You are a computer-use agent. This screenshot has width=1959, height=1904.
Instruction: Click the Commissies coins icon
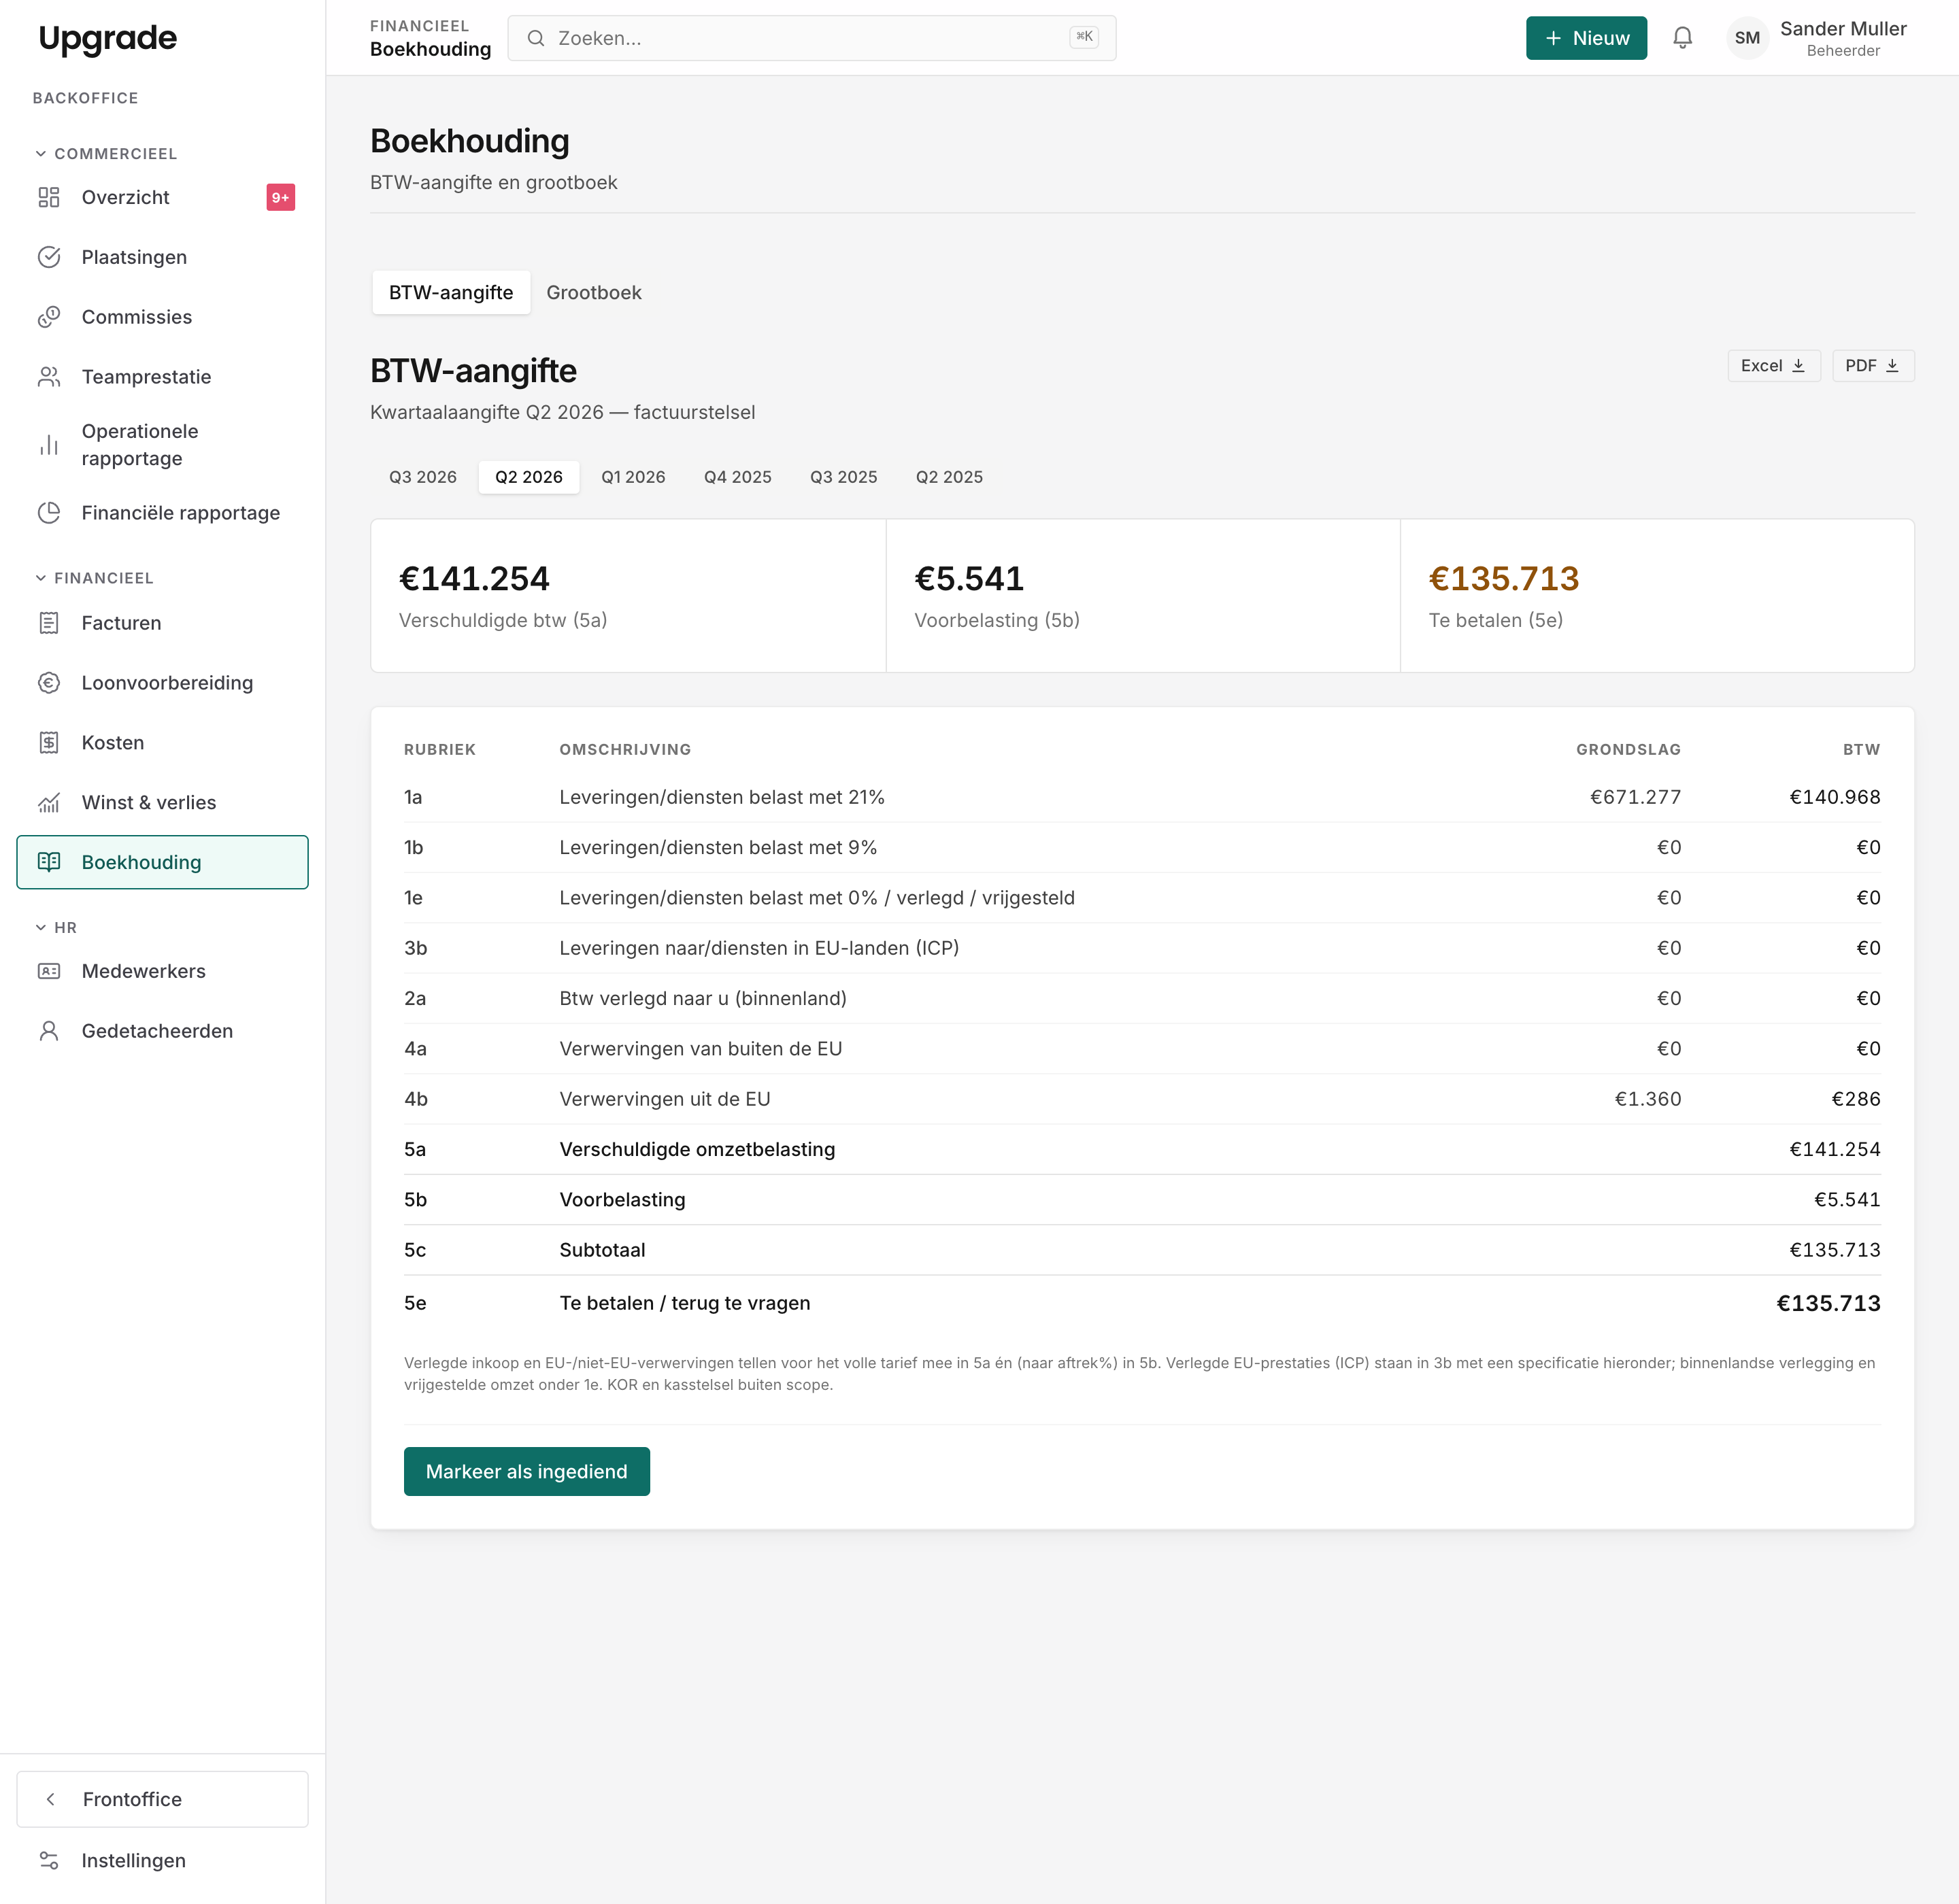click(49, 317)
